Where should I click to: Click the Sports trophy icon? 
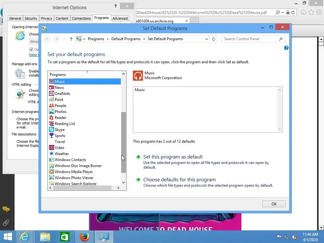coord(52,135)
